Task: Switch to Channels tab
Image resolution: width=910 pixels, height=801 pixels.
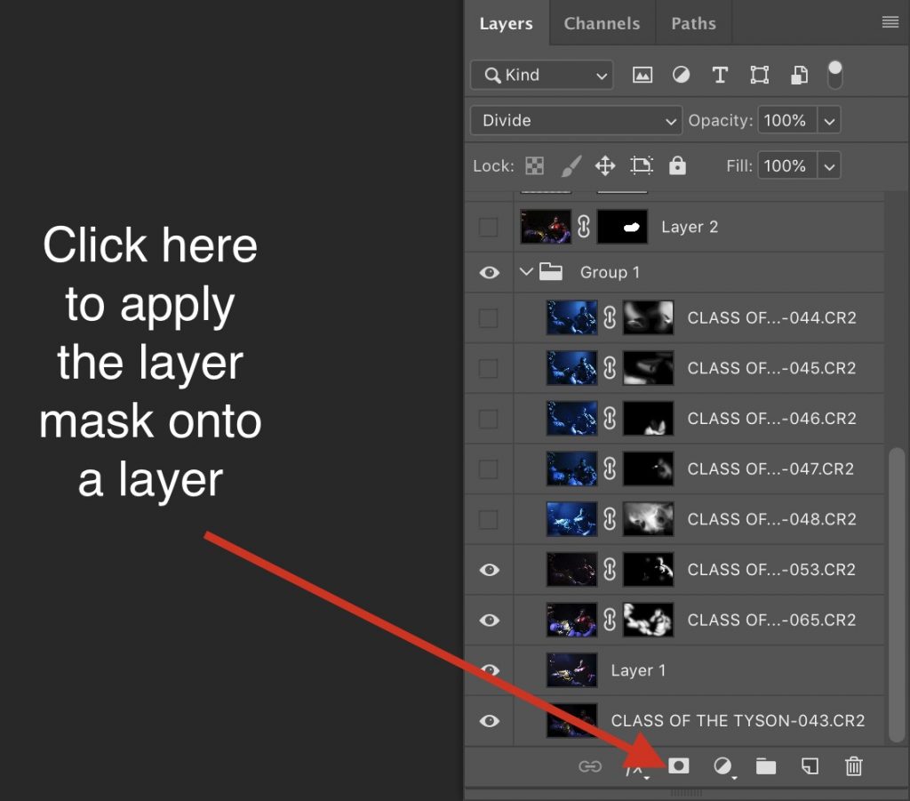Action: tap(602, 23)
